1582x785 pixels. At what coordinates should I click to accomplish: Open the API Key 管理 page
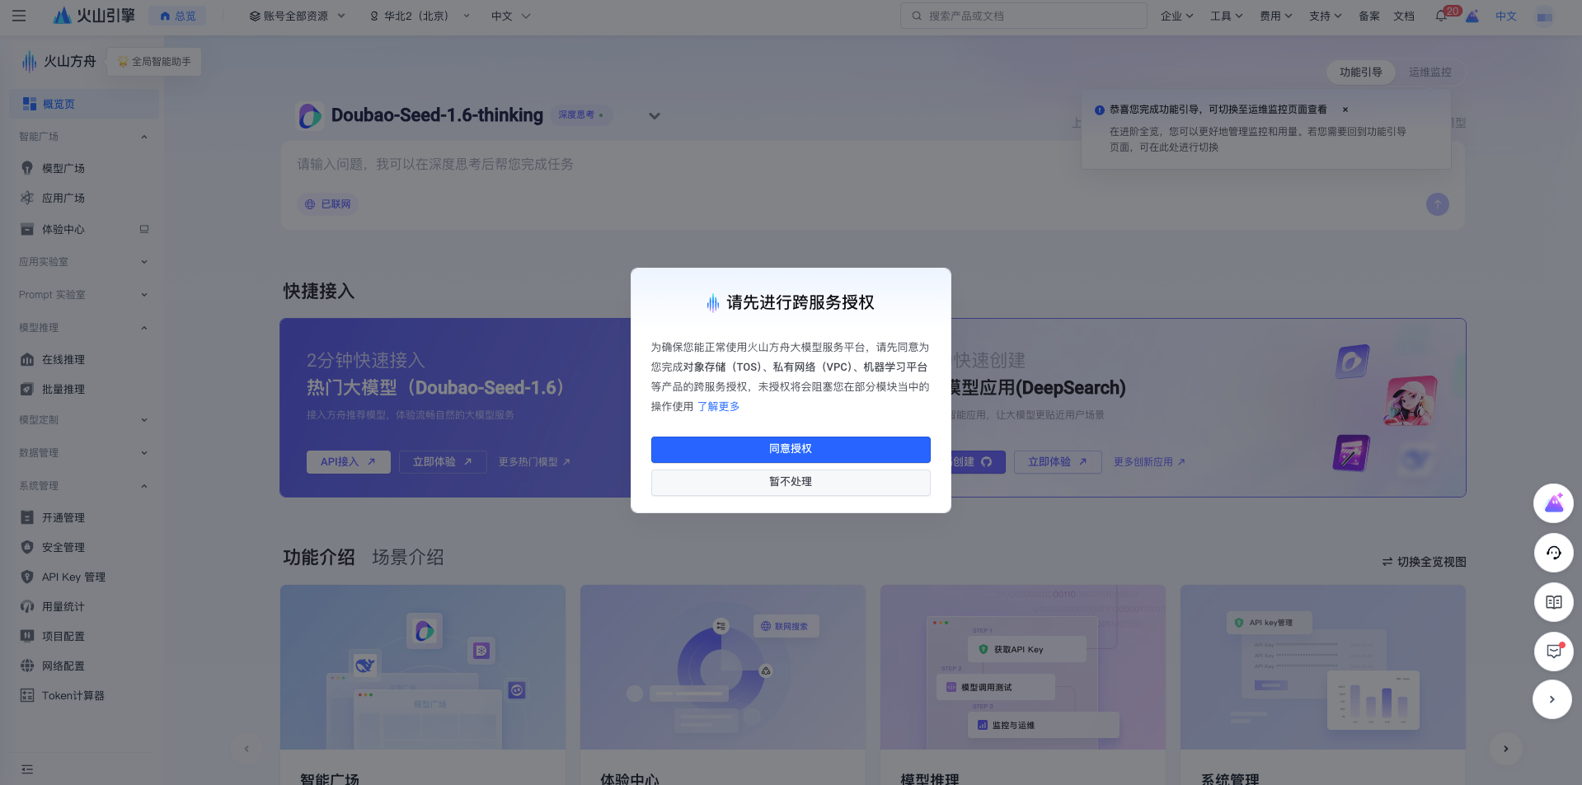[x=73, y=577]
